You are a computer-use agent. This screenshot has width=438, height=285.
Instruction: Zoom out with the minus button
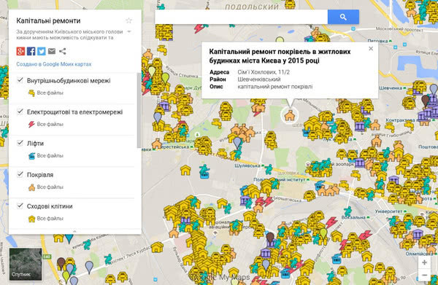click(x=424, y=276)
